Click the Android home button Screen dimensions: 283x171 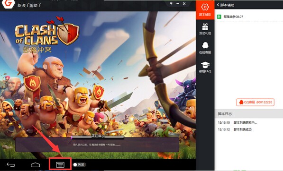(36, 164)
